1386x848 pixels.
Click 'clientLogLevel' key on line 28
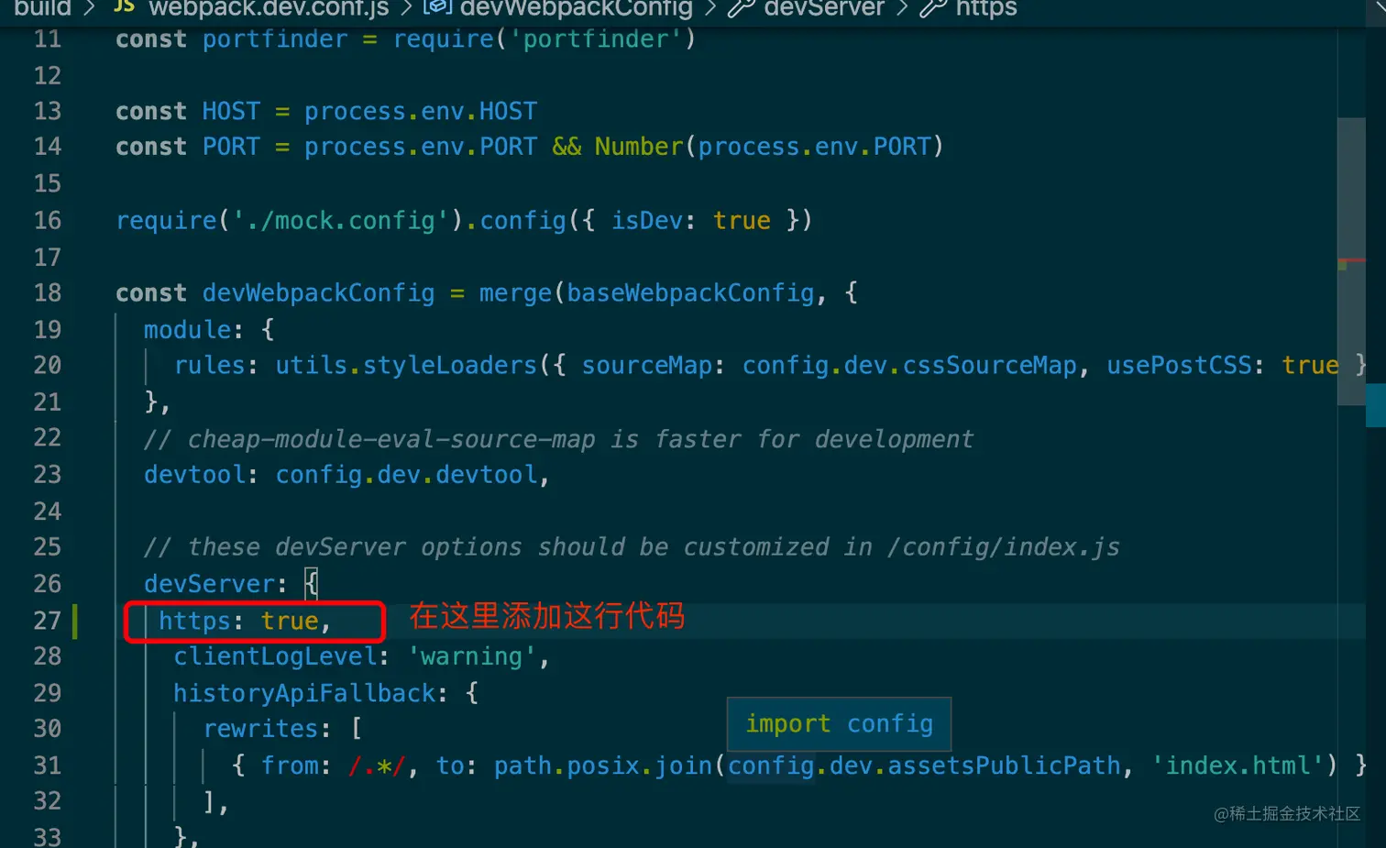(x=275, y=656)
